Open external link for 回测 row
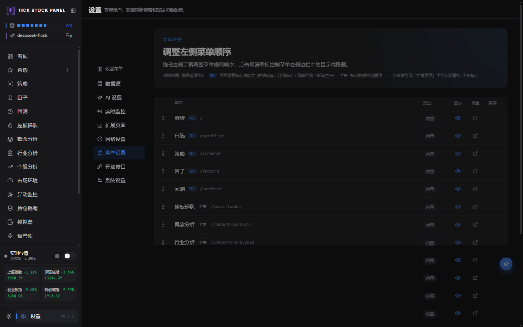This screenshot has height=327, width=523. [475, 189]
